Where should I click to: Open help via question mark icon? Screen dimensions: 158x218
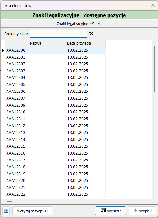tap(6, 211)
